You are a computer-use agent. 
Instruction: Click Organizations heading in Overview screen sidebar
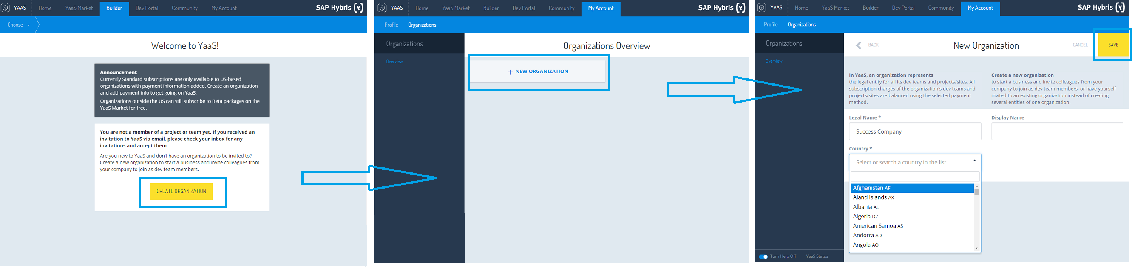tap(404, 44)
